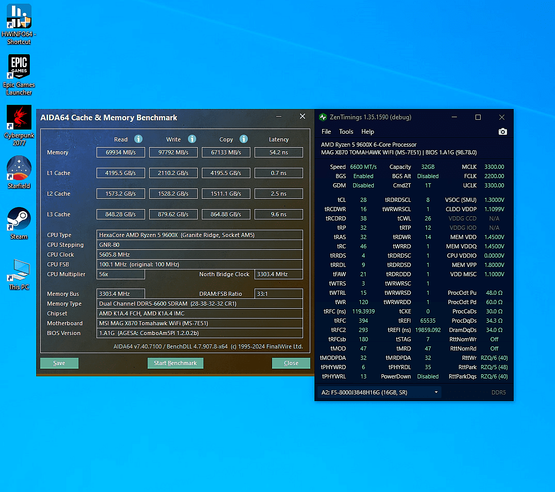Image resolution: width=555 pixels, height=492 pixels.
Task: Click Motherboard field MSI MAG X870
Action: [x=200, y=323]
